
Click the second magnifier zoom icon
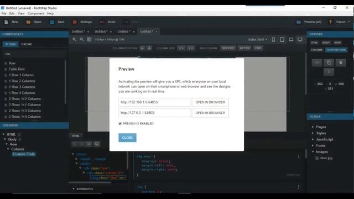point(82,39)
